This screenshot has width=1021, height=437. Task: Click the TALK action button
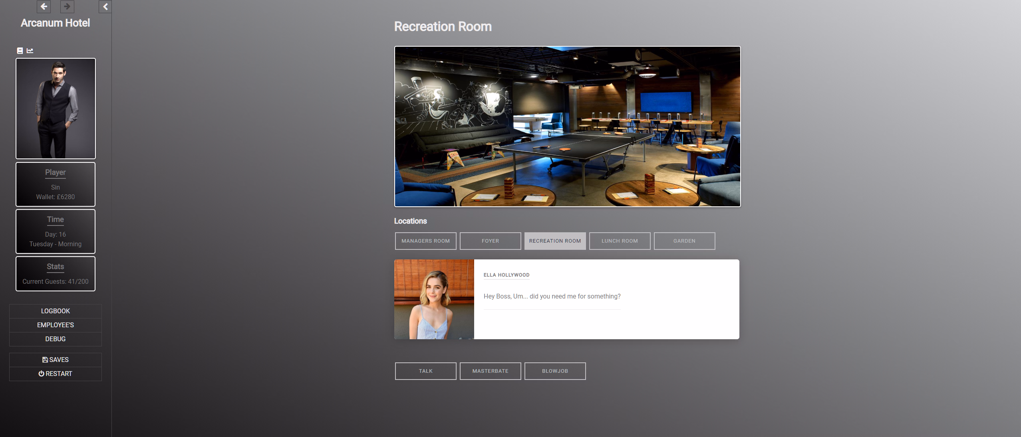(426, 371)
